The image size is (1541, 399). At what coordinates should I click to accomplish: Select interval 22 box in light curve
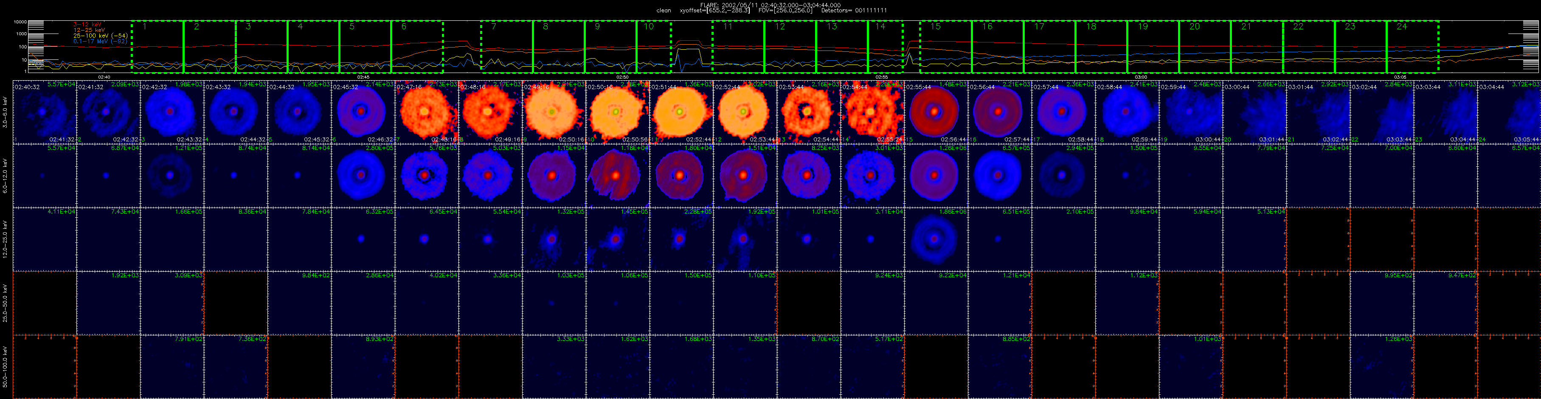coord(1309,47)
